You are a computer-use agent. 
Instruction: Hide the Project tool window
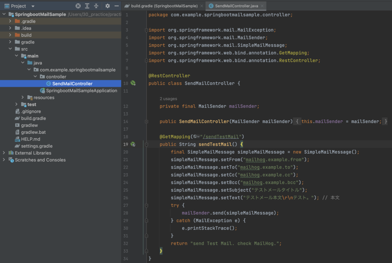116,6
